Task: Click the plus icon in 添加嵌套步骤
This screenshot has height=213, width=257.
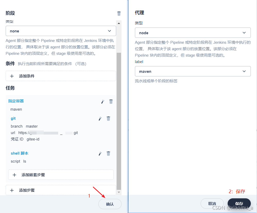Action: pos(15,175)
